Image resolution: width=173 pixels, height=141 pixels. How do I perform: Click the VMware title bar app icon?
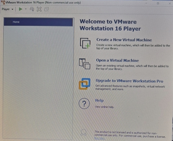[3, 2]
